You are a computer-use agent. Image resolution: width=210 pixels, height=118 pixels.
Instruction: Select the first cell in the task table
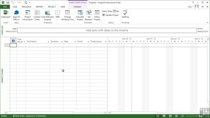click(13, 45)
